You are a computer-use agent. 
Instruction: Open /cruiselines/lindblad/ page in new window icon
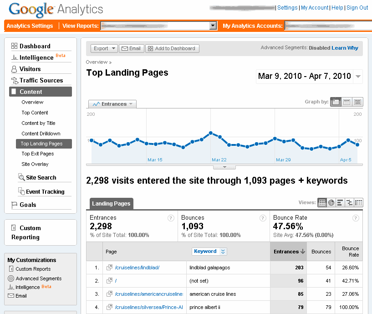(x=109, y=268)
